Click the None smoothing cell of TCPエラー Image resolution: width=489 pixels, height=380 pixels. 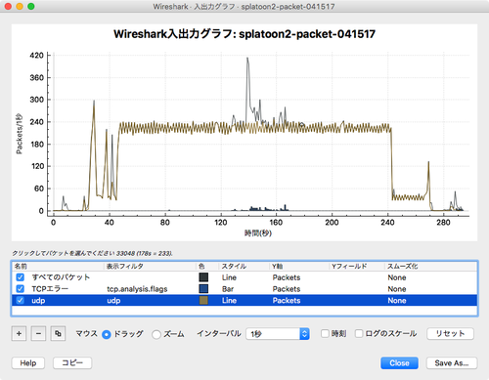pyautogui.click(x=397, y=289)
